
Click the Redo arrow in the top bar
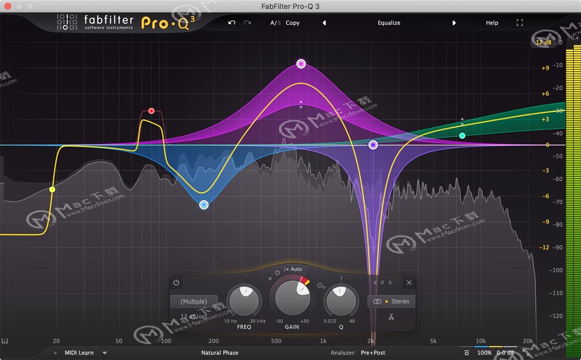[x=247, y=23]
